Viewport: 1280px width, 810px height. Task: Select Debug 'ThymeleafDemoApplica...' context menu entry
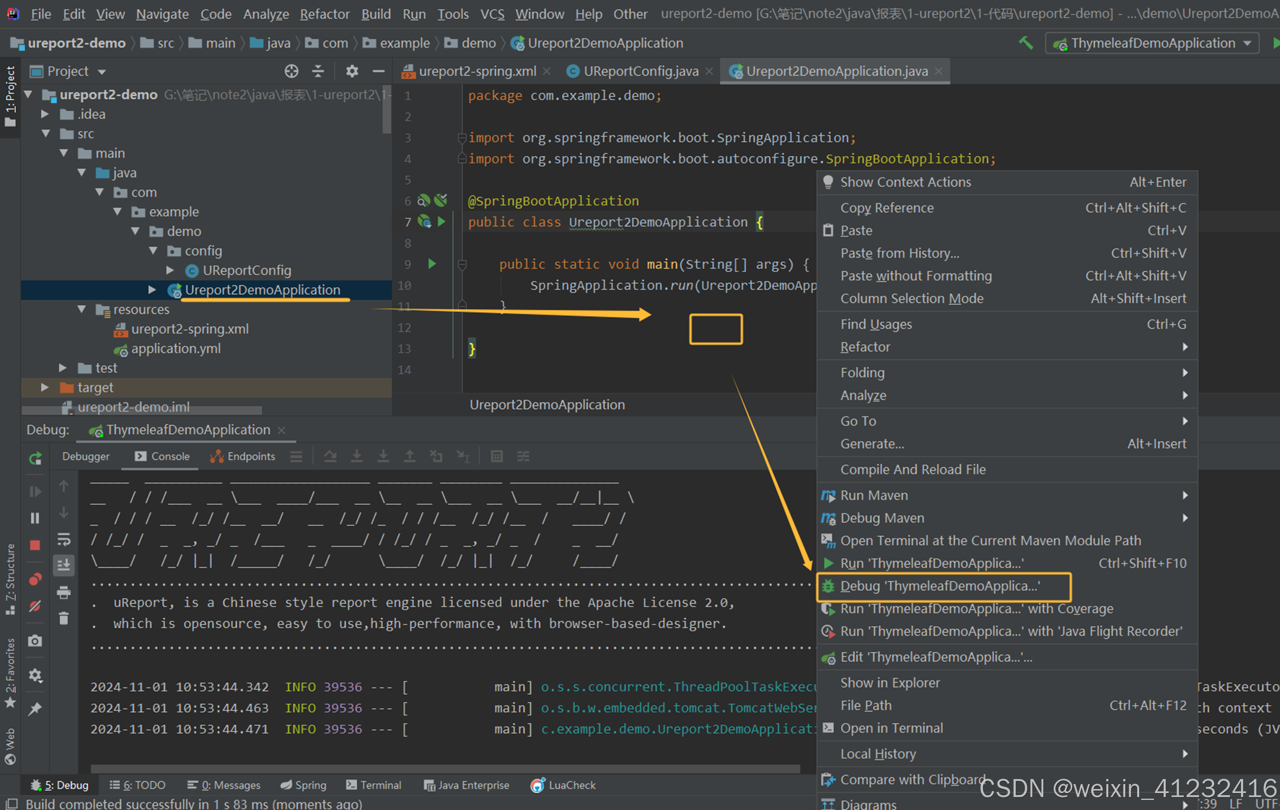click(x=939, y=586)
